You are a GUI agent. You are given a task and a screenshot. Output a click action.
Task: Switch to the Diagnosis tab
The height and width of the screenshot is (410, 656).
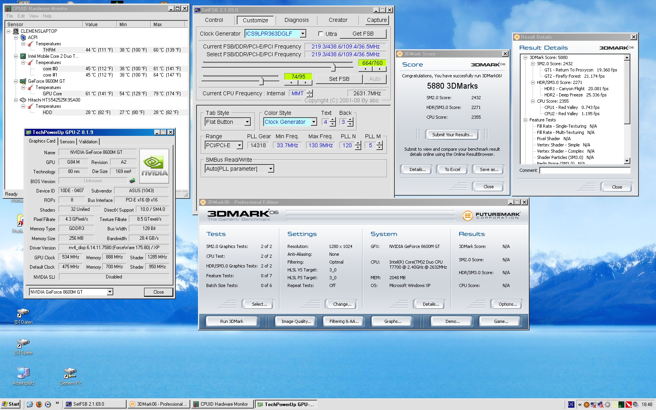coord(296,20)
